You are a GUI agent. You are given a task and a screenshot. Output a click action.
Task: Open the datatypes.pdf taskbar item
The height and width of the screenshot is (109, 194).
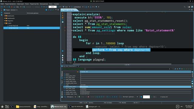click(x=94, y=107)
